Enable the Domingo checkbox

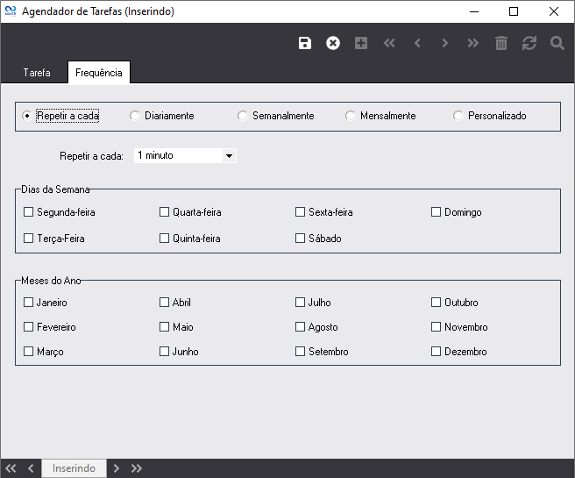tap(437, 212)
